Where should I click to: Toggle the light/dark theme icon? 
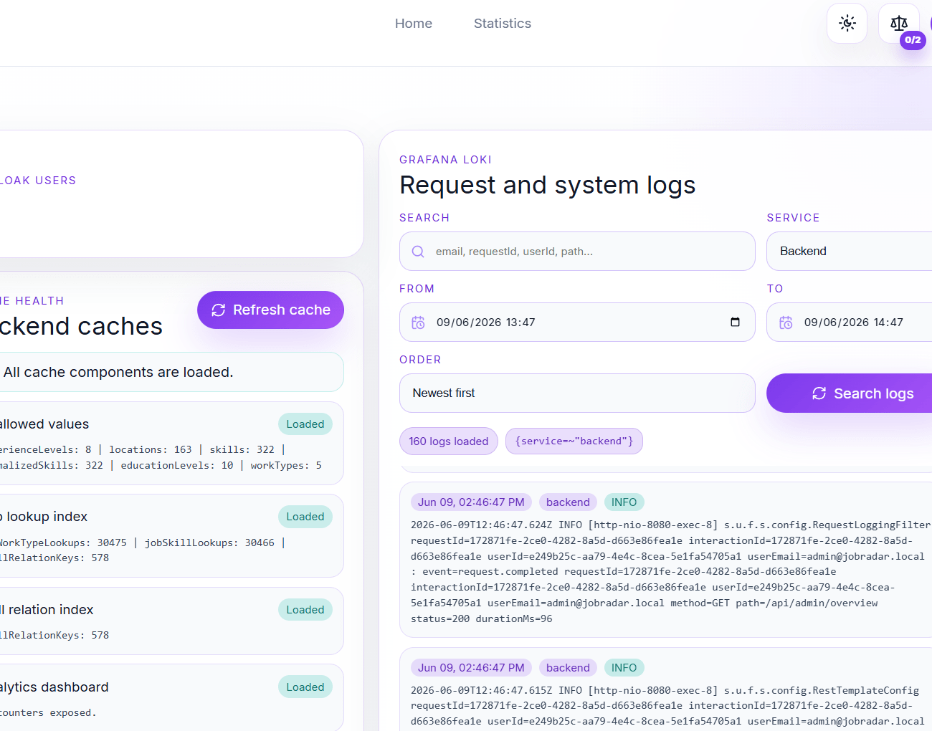[x=847, y=24]
